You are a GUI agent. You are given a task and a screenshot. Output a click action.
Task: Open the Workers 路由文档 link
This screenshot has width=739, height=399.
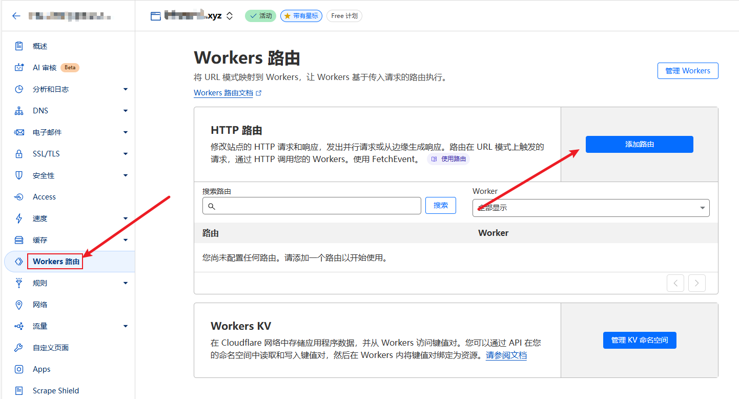click(223, 93)
